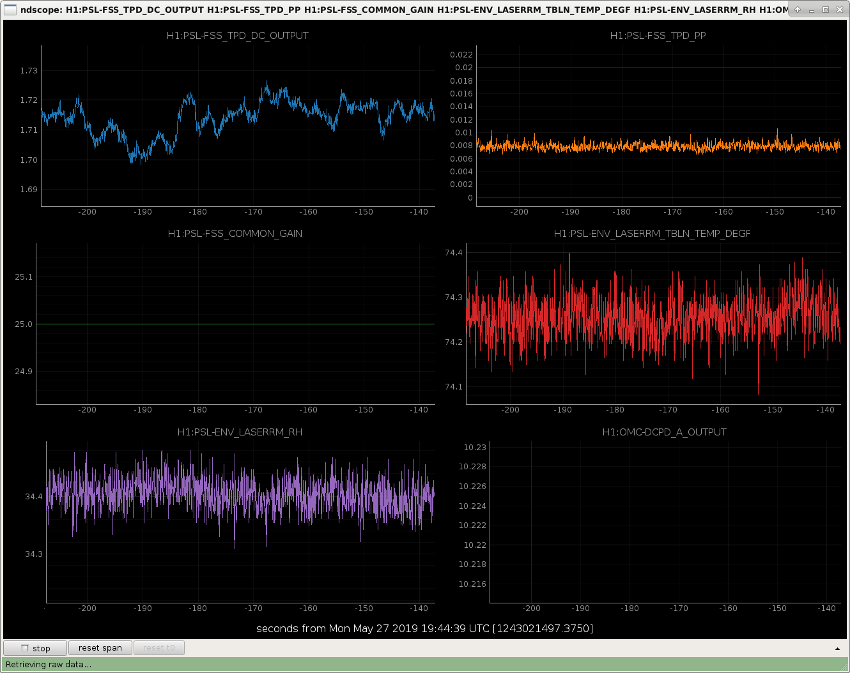This screenshot has width=850, height=673.
Task: Expand the control panel with the small arrow
Action: click(x=837, y=649)
